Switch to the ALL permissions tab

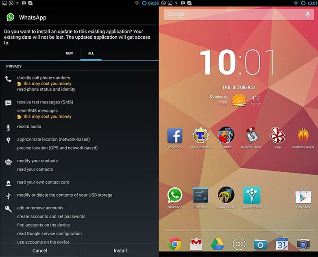click(91, 53)
